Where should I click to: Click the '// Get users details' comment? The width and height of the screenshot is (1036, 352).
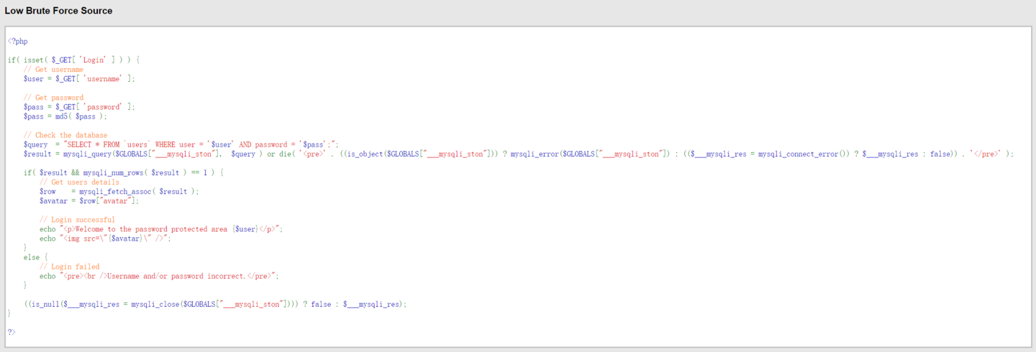tap(79, 182)
